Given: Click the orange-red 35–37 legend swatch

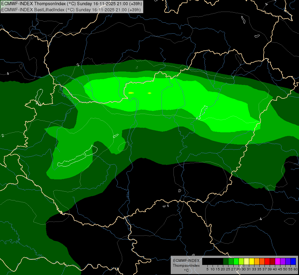Looking at the screenshot, I should pos(262,261).
